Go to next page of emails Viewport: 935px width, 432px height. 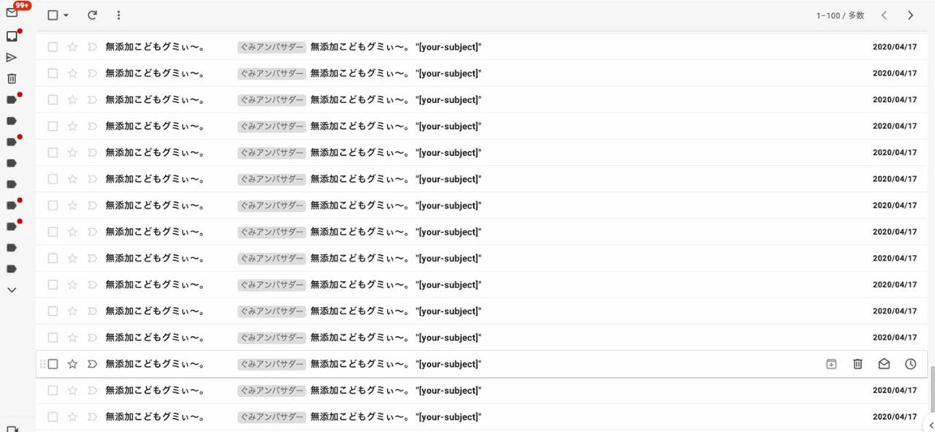point(910,15)
